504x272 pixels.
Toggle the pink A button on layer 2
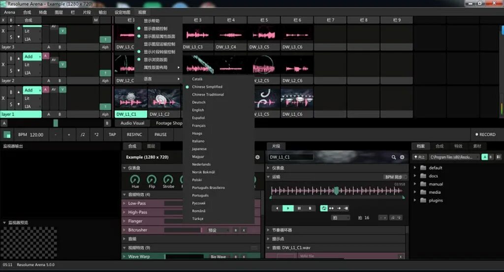[46, 56]
